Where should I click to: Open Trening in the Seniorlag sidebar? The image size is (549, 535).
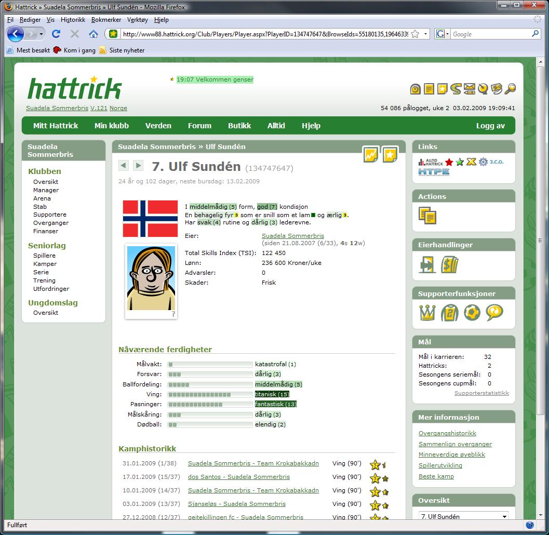click(x=44, y=280)
